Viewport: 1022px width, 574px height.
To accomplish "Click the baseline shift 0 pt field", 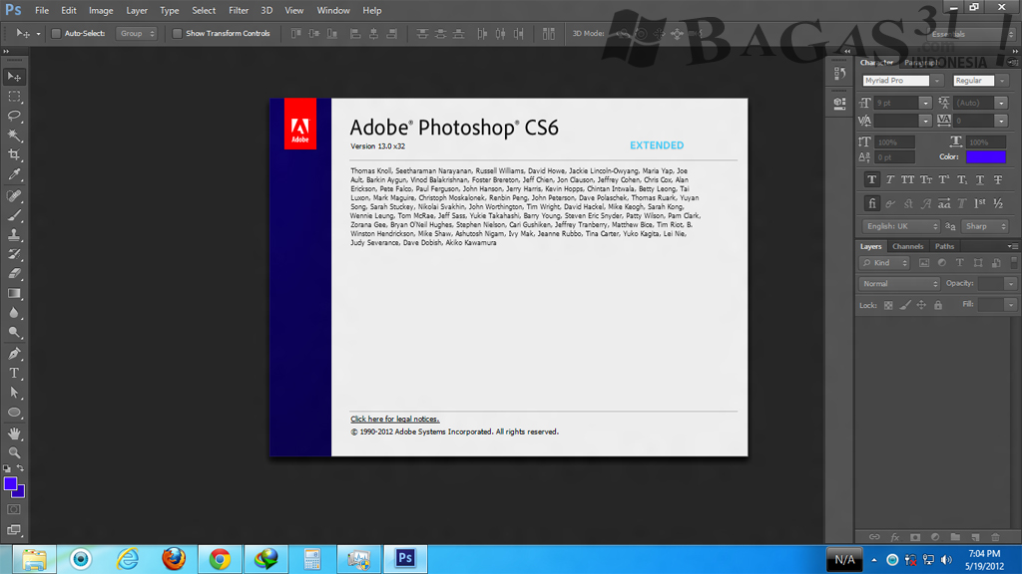I will [895, 157].
